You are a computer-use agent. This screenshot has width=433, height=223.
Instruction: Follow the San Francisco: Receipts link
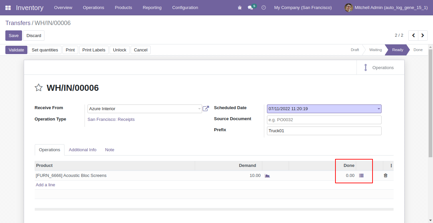(x=111, y=120)
